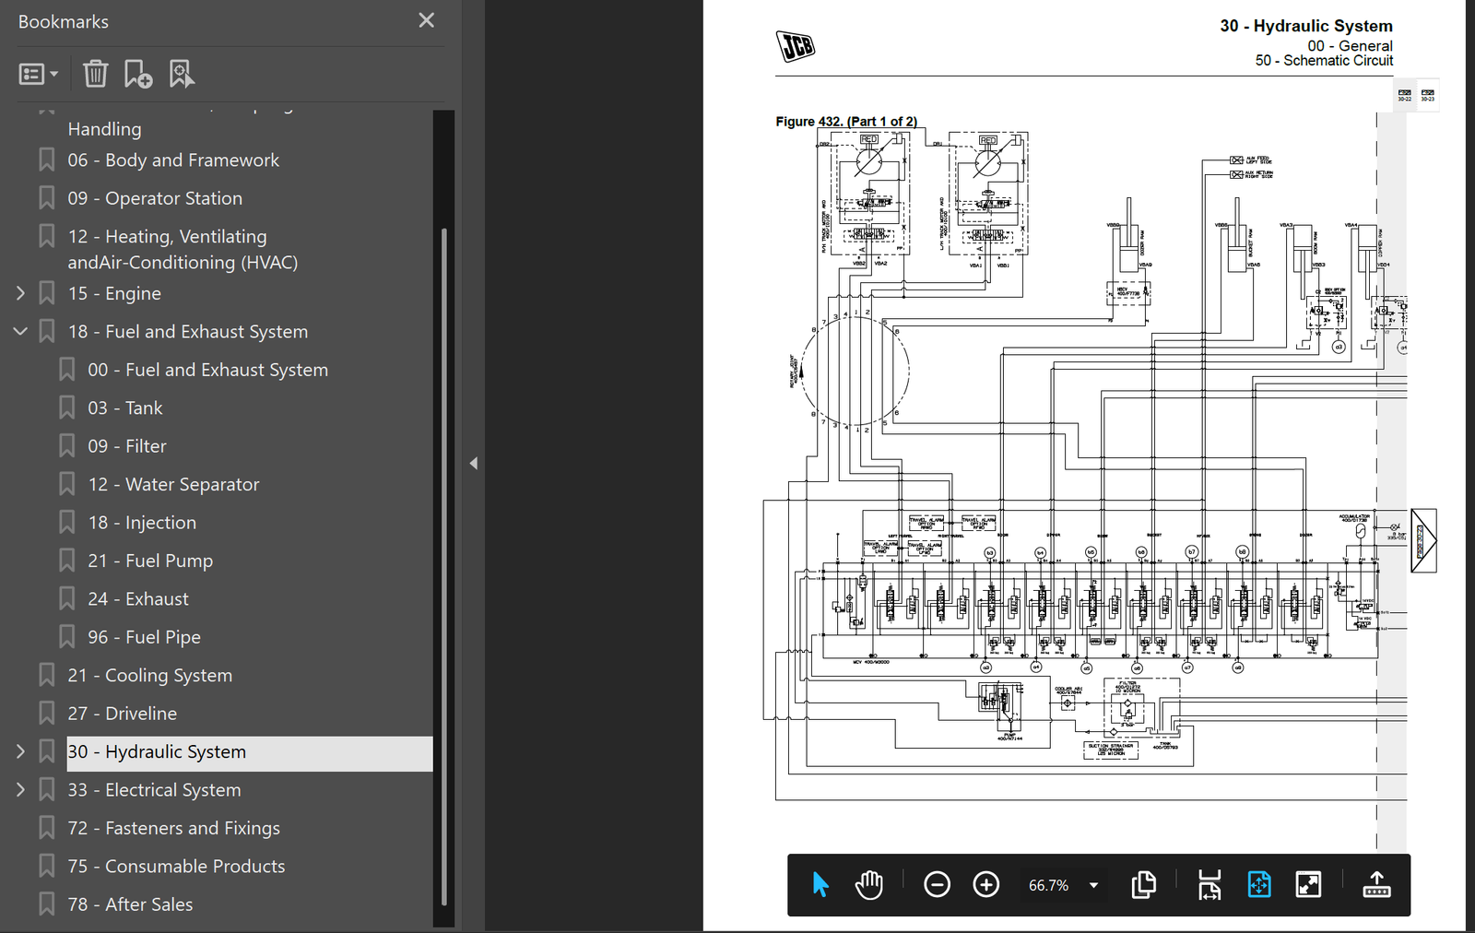Enable scrolling page display mode
This screenshot has width=1475, height=933.
click(1209, 885)
